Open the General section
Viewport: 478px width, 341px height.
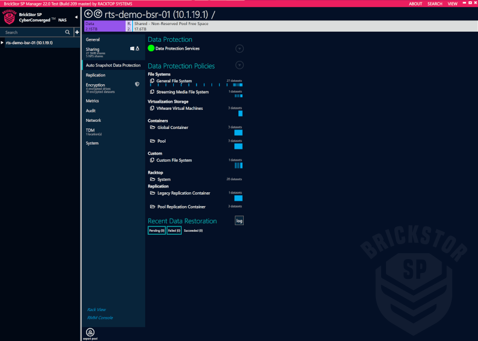click(x=93, y=39)
